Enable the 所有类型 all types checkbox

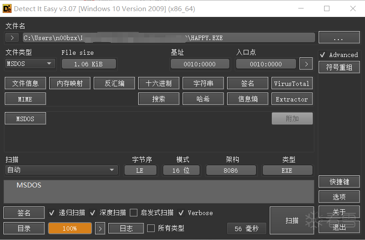[x=151, y=228]
